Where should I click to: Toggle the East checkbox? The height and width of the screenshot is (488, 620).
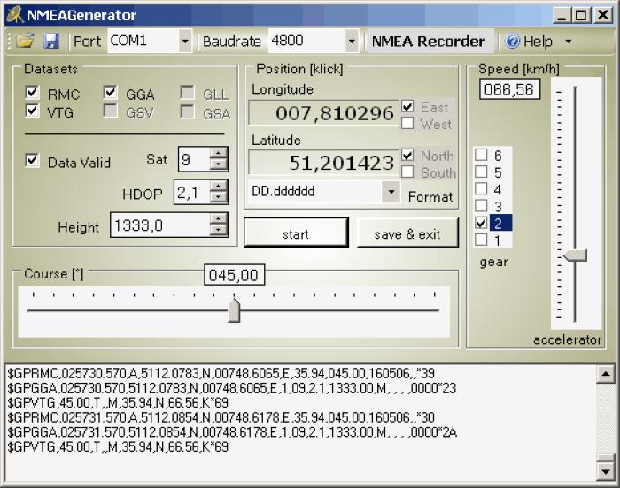[x=407, y=106]
